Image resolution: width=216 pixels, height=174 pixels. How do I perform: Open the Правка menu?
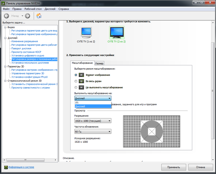pyautogui.click(x=17, y=9)
